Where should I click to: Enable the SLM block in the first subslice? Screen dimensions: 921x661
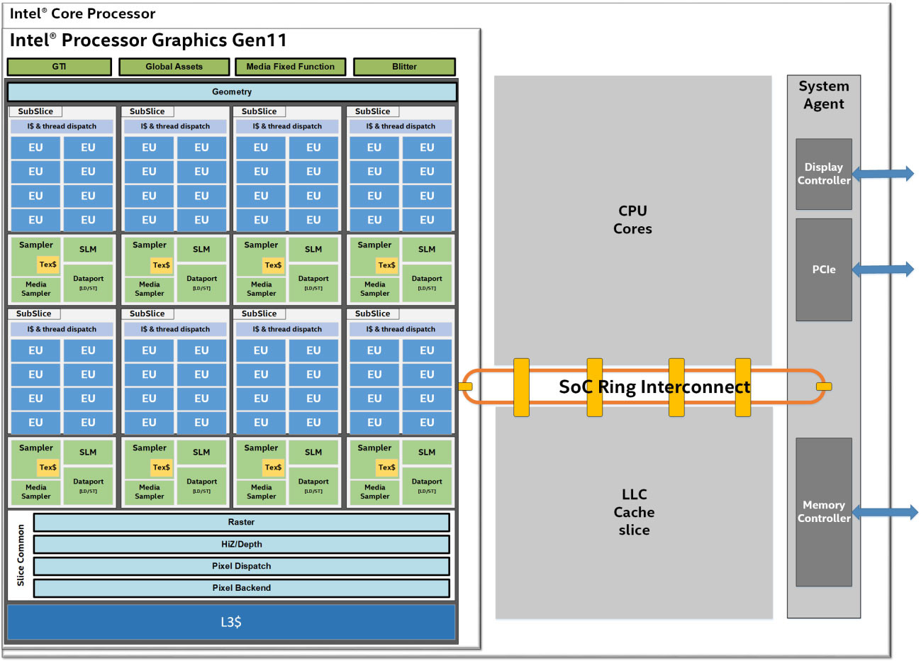coord(89,249)
